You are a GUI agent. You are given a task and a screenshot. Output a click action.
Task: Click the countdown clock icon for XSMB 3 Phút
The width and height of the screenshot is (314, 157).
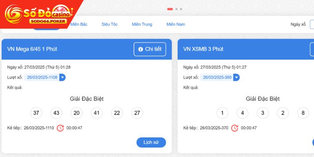pyautogui.click(x=235, y=128)
